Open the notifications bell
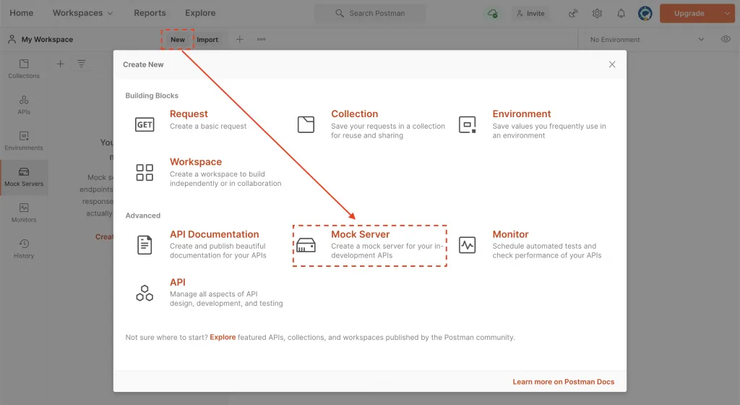Screen dimensions: 740x405 [621, 13]
